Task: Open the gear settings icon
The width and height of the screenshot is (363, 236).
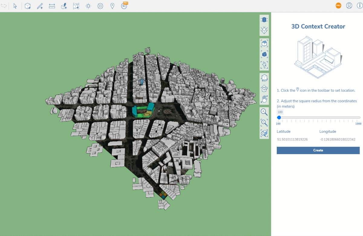Action: coord(100,6)
